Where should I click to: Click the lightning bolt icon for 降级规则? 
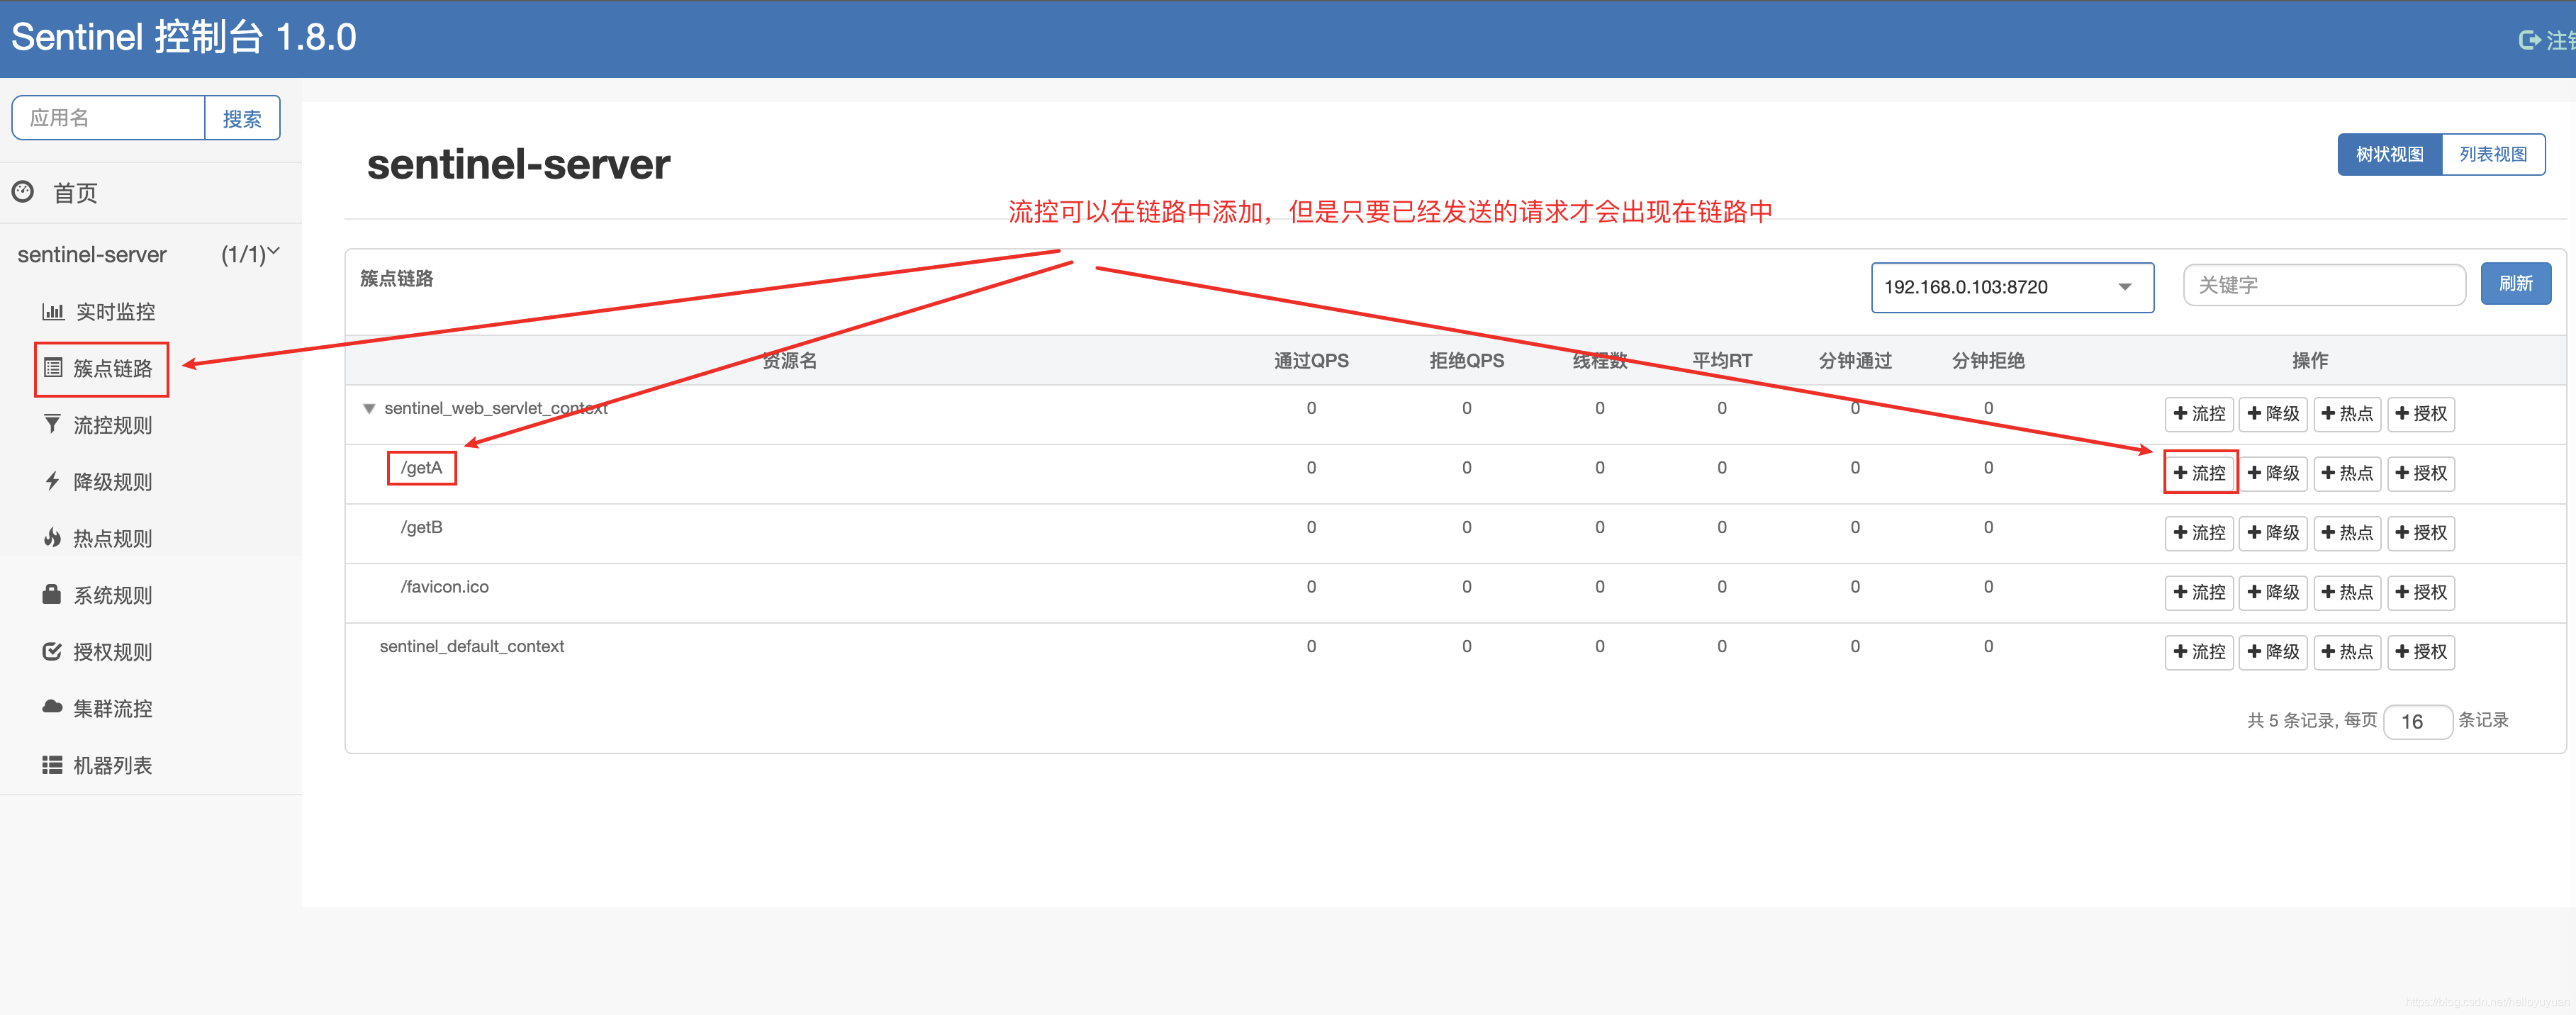pos(52,481)
